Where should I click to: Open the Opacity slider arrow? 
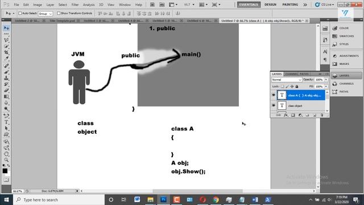coord(326,80)
